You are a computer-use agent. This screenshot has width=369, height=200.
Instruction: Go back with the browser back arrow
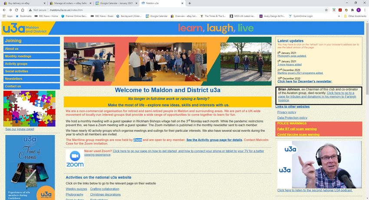(4, 10)
